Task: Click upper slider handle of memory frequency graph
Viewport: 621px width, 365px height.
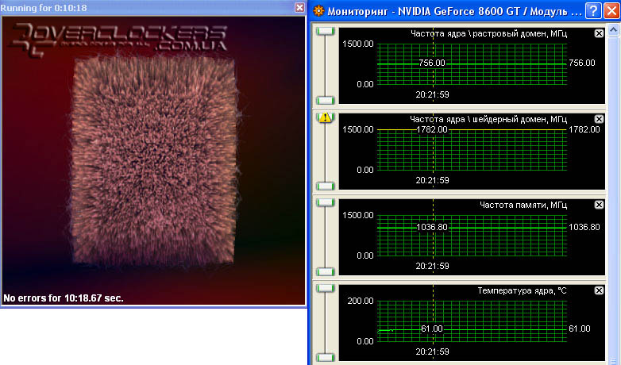Action: (x=325, y=202)
